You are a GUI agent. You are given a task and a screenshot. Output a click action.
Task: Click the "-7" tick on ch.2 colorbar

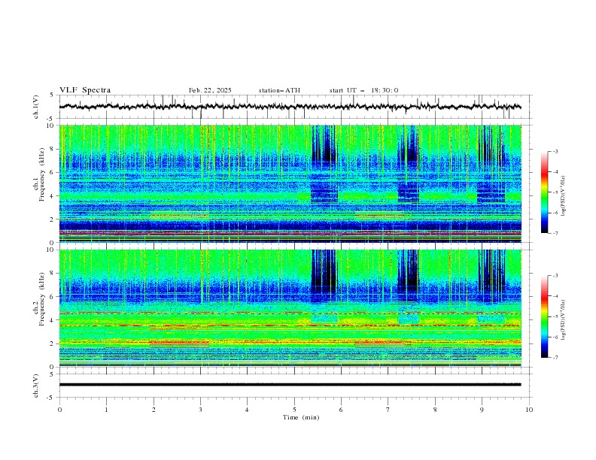555,357
